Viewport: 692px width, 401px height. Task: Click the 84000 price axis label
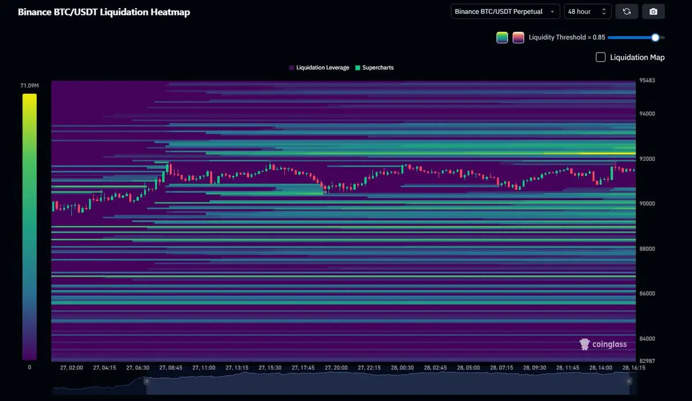[646, 338]
